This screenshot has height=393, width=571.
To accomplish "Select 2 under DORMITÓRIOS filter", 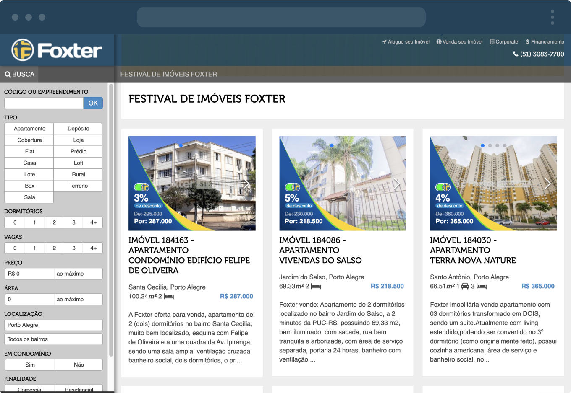I will [53, 222].
